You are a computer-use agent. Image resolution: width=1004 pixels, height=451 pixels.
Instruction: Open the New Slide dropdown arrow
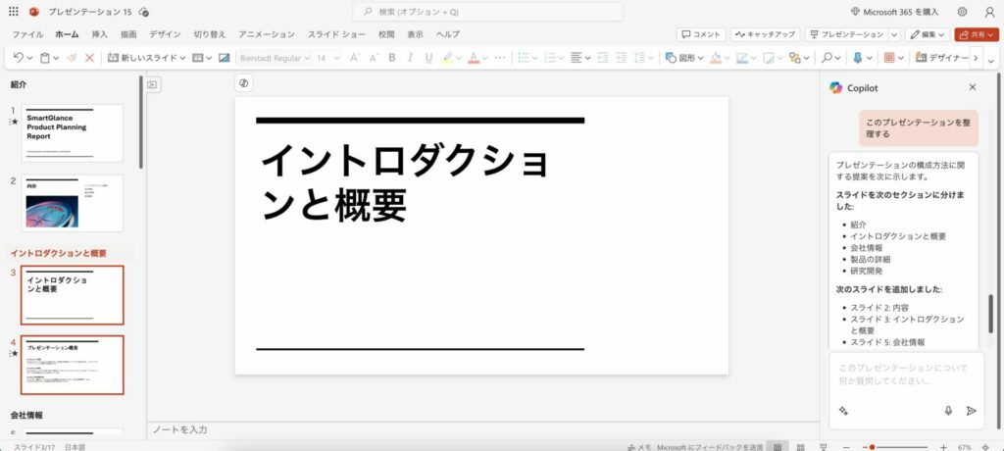[182, 58]
